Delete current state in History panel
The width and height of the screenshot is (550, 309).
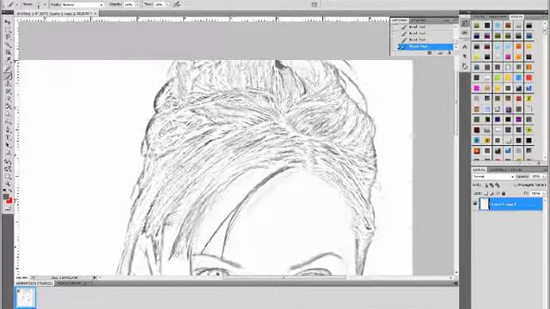[x=449, y=53]
